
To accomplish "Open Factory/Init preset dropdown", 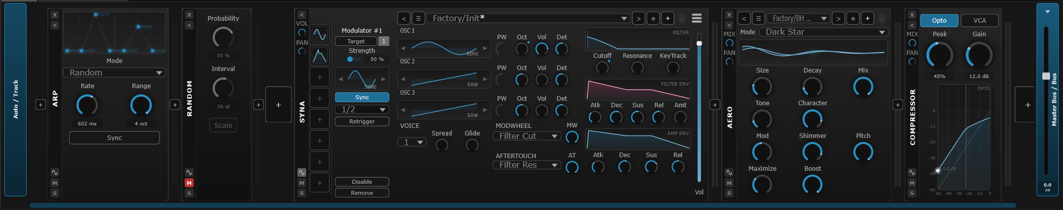I will pyautogui.click(x=528, y=19).
